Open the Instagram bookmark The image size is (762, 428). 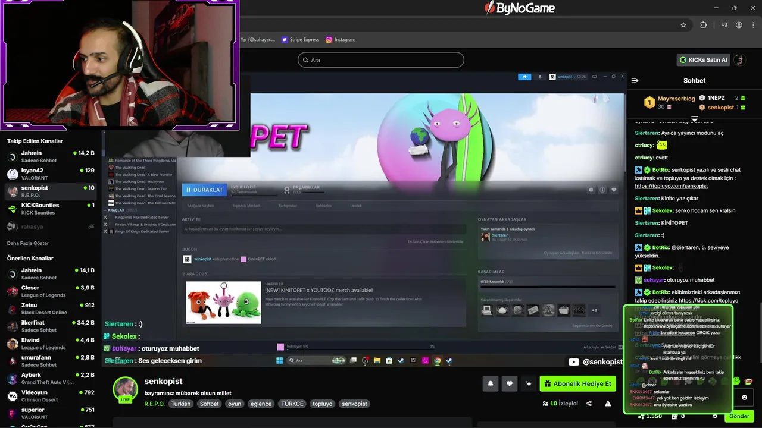pos(341,40)
